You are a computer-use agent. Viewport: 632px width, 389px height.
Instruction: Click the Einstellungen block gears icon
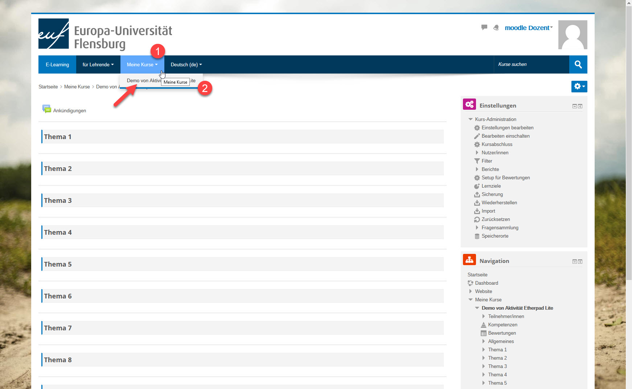pyautogui.click(x=469, y=104)
